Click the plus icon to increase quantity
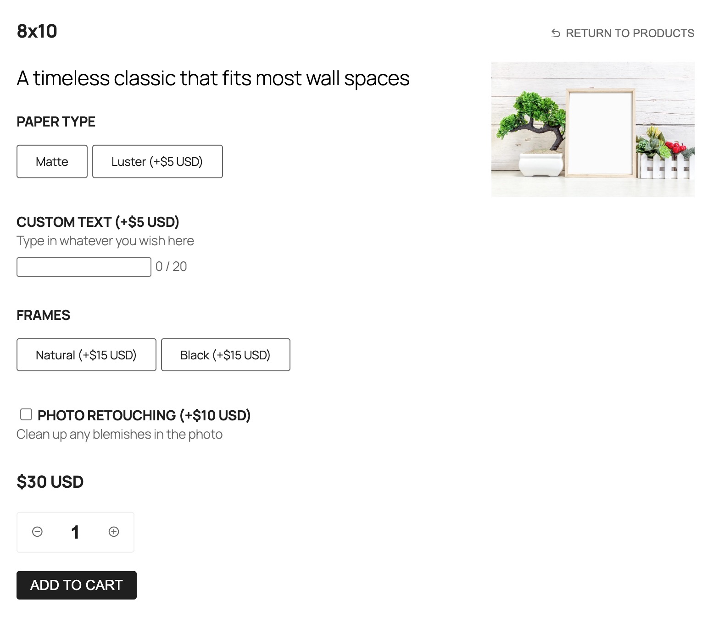 113,532
